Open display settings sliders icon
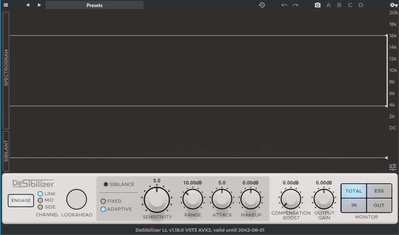 click(x=393, y=167)
